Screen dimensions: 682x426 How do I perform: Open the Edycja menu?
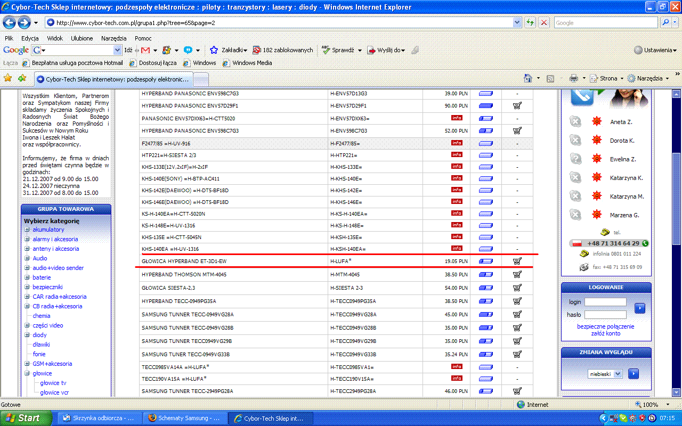pyautogui.click(x=30, y=38)
